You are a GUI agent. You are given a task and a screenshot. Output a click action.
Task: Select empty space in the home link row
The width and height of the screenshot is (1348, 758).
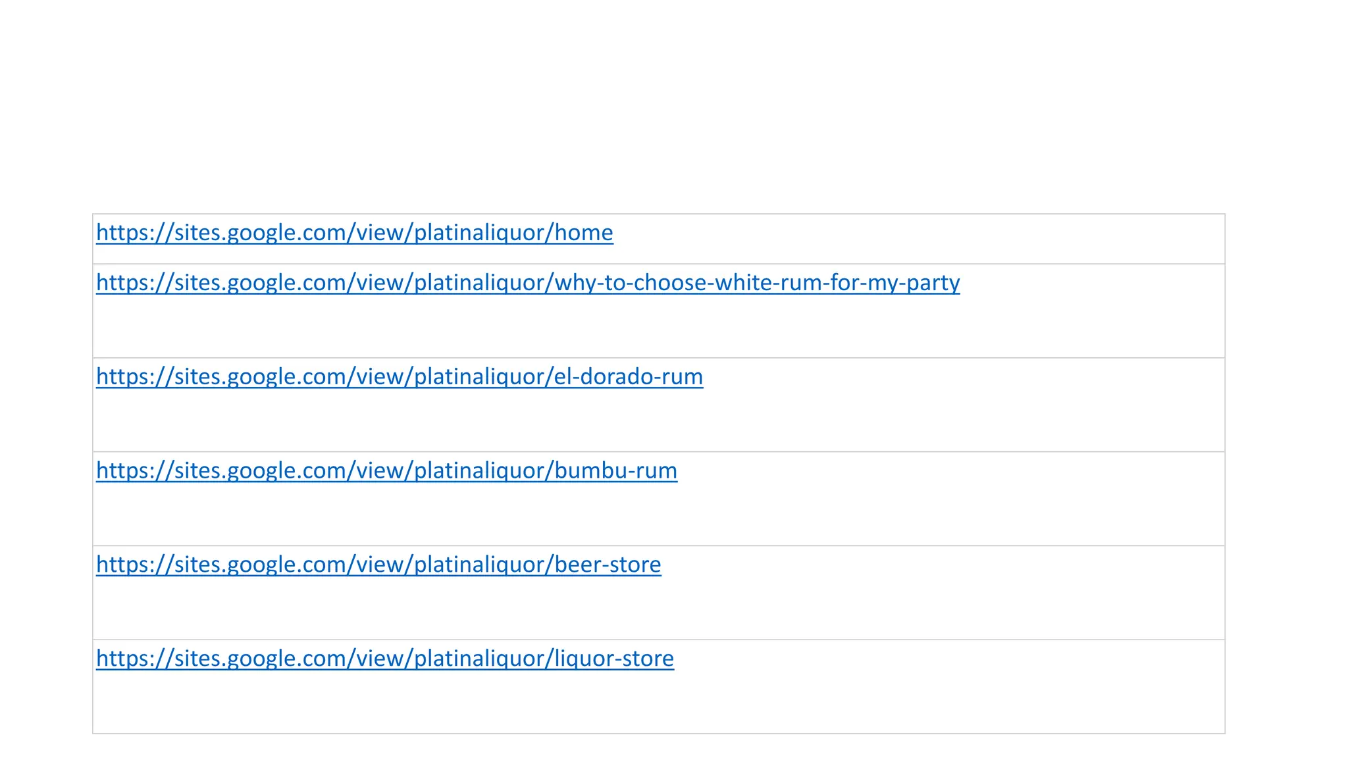coord(921,238)
